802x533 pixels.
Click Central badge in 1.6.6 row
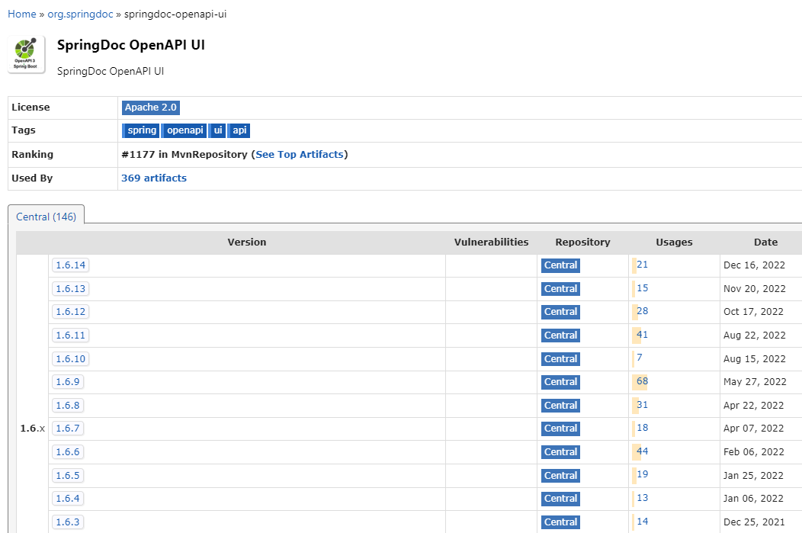click(x=560, y=452)
